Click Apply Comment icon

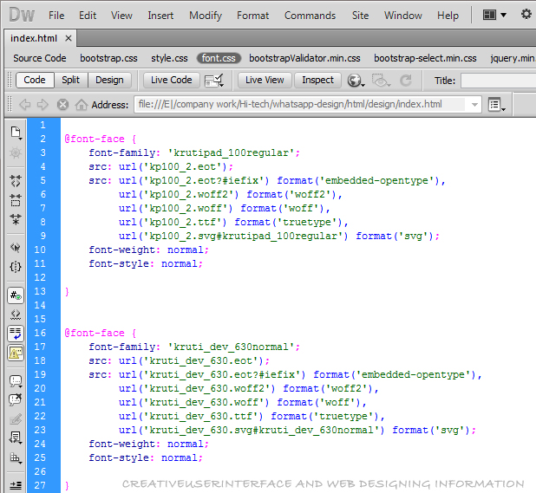[x=16, y=381]
